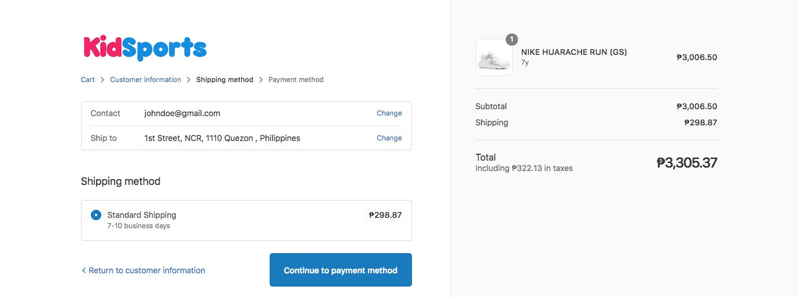Viewport: 798px width, 297px height.
Task: Select the Standard Shipping radio button
Action: coord(96,215)
